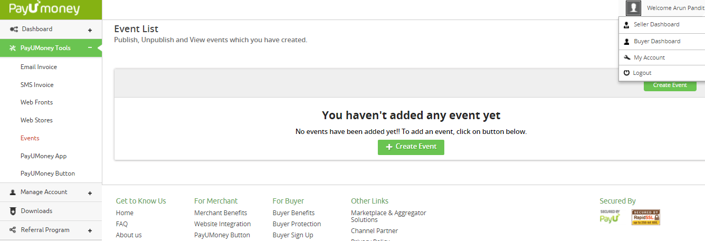The width and height of the screenshot is (705, 241).
Task: Choose Logout from user menu
Action: (662, 73)
